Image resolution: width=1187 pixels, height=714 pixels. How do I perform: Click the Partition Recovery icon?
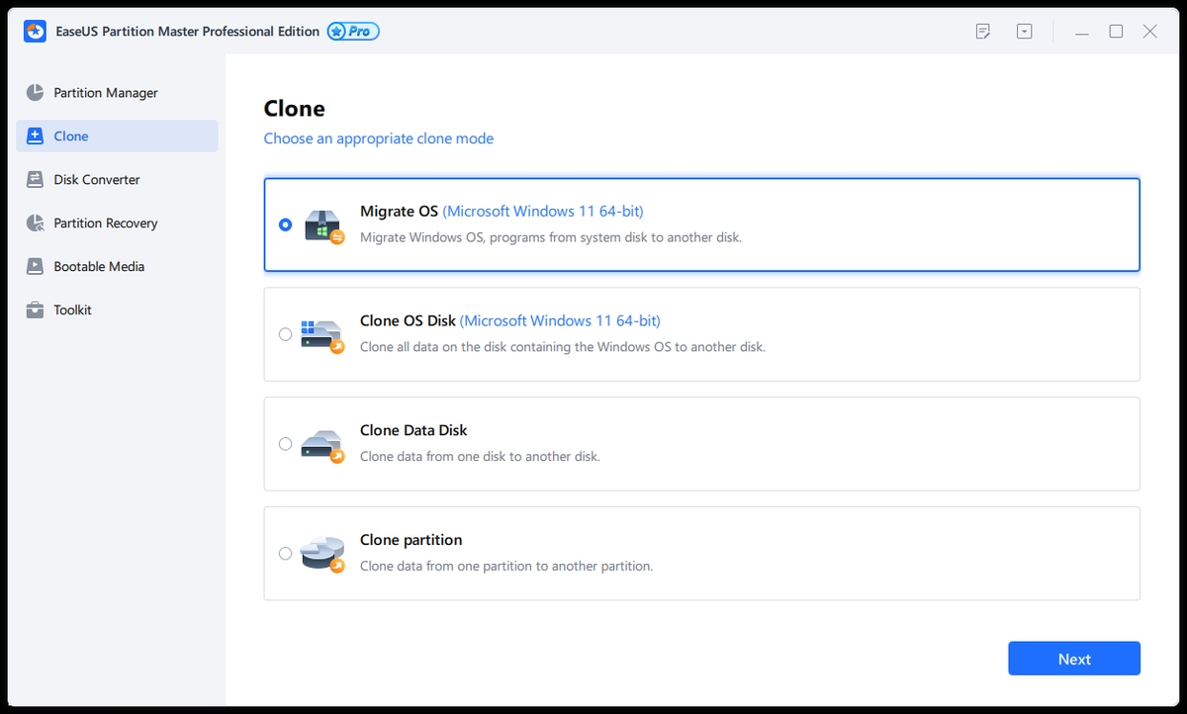pyautogui.click(x=36, y=223)
